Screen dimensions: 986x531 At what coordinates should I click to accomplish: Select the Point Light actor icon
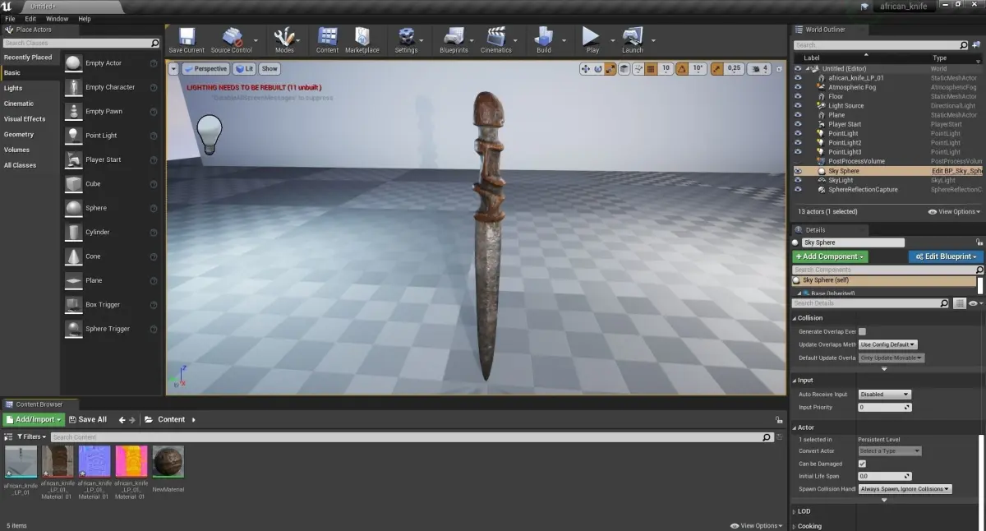[x=73, y=136]
